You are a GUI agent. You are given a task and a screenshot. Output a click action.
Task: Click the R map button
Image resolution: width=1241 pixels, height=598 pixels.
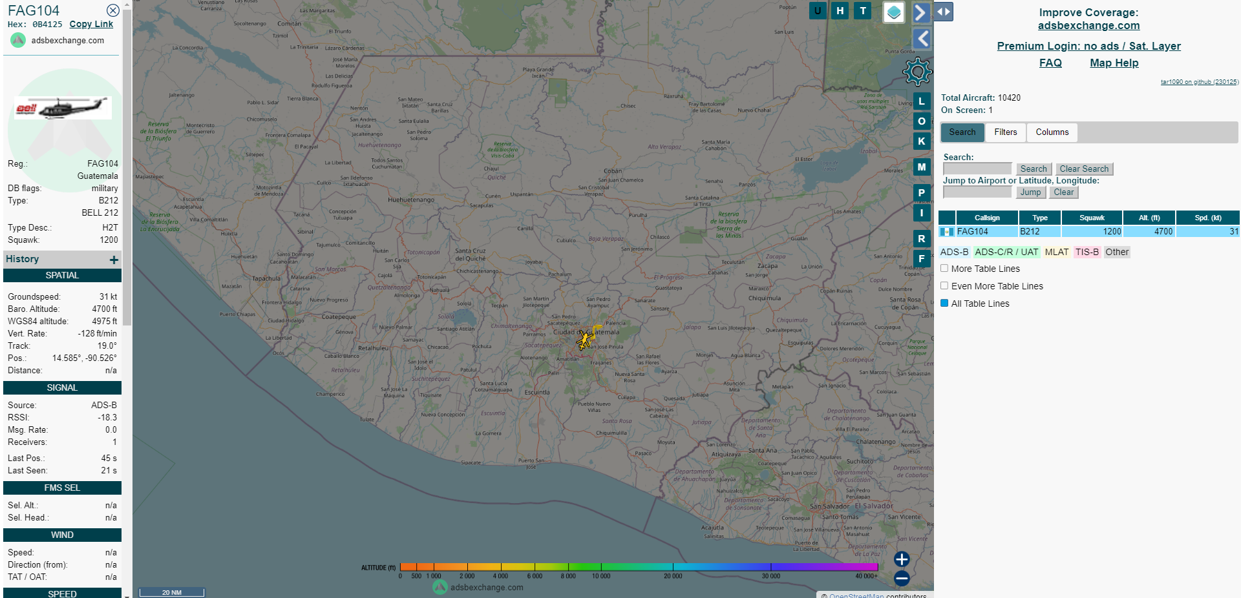922,239
